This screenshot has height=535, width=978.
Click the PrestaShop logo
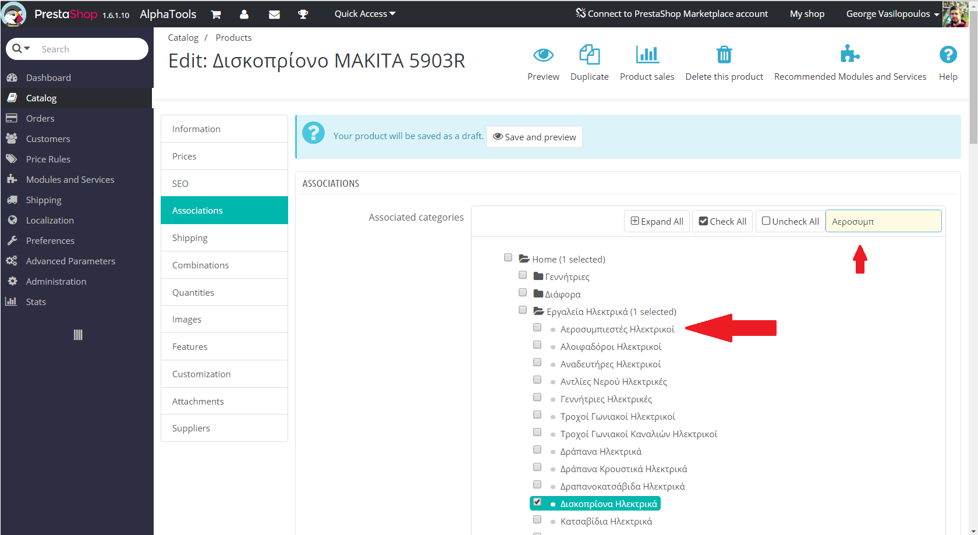click(66, 14)
